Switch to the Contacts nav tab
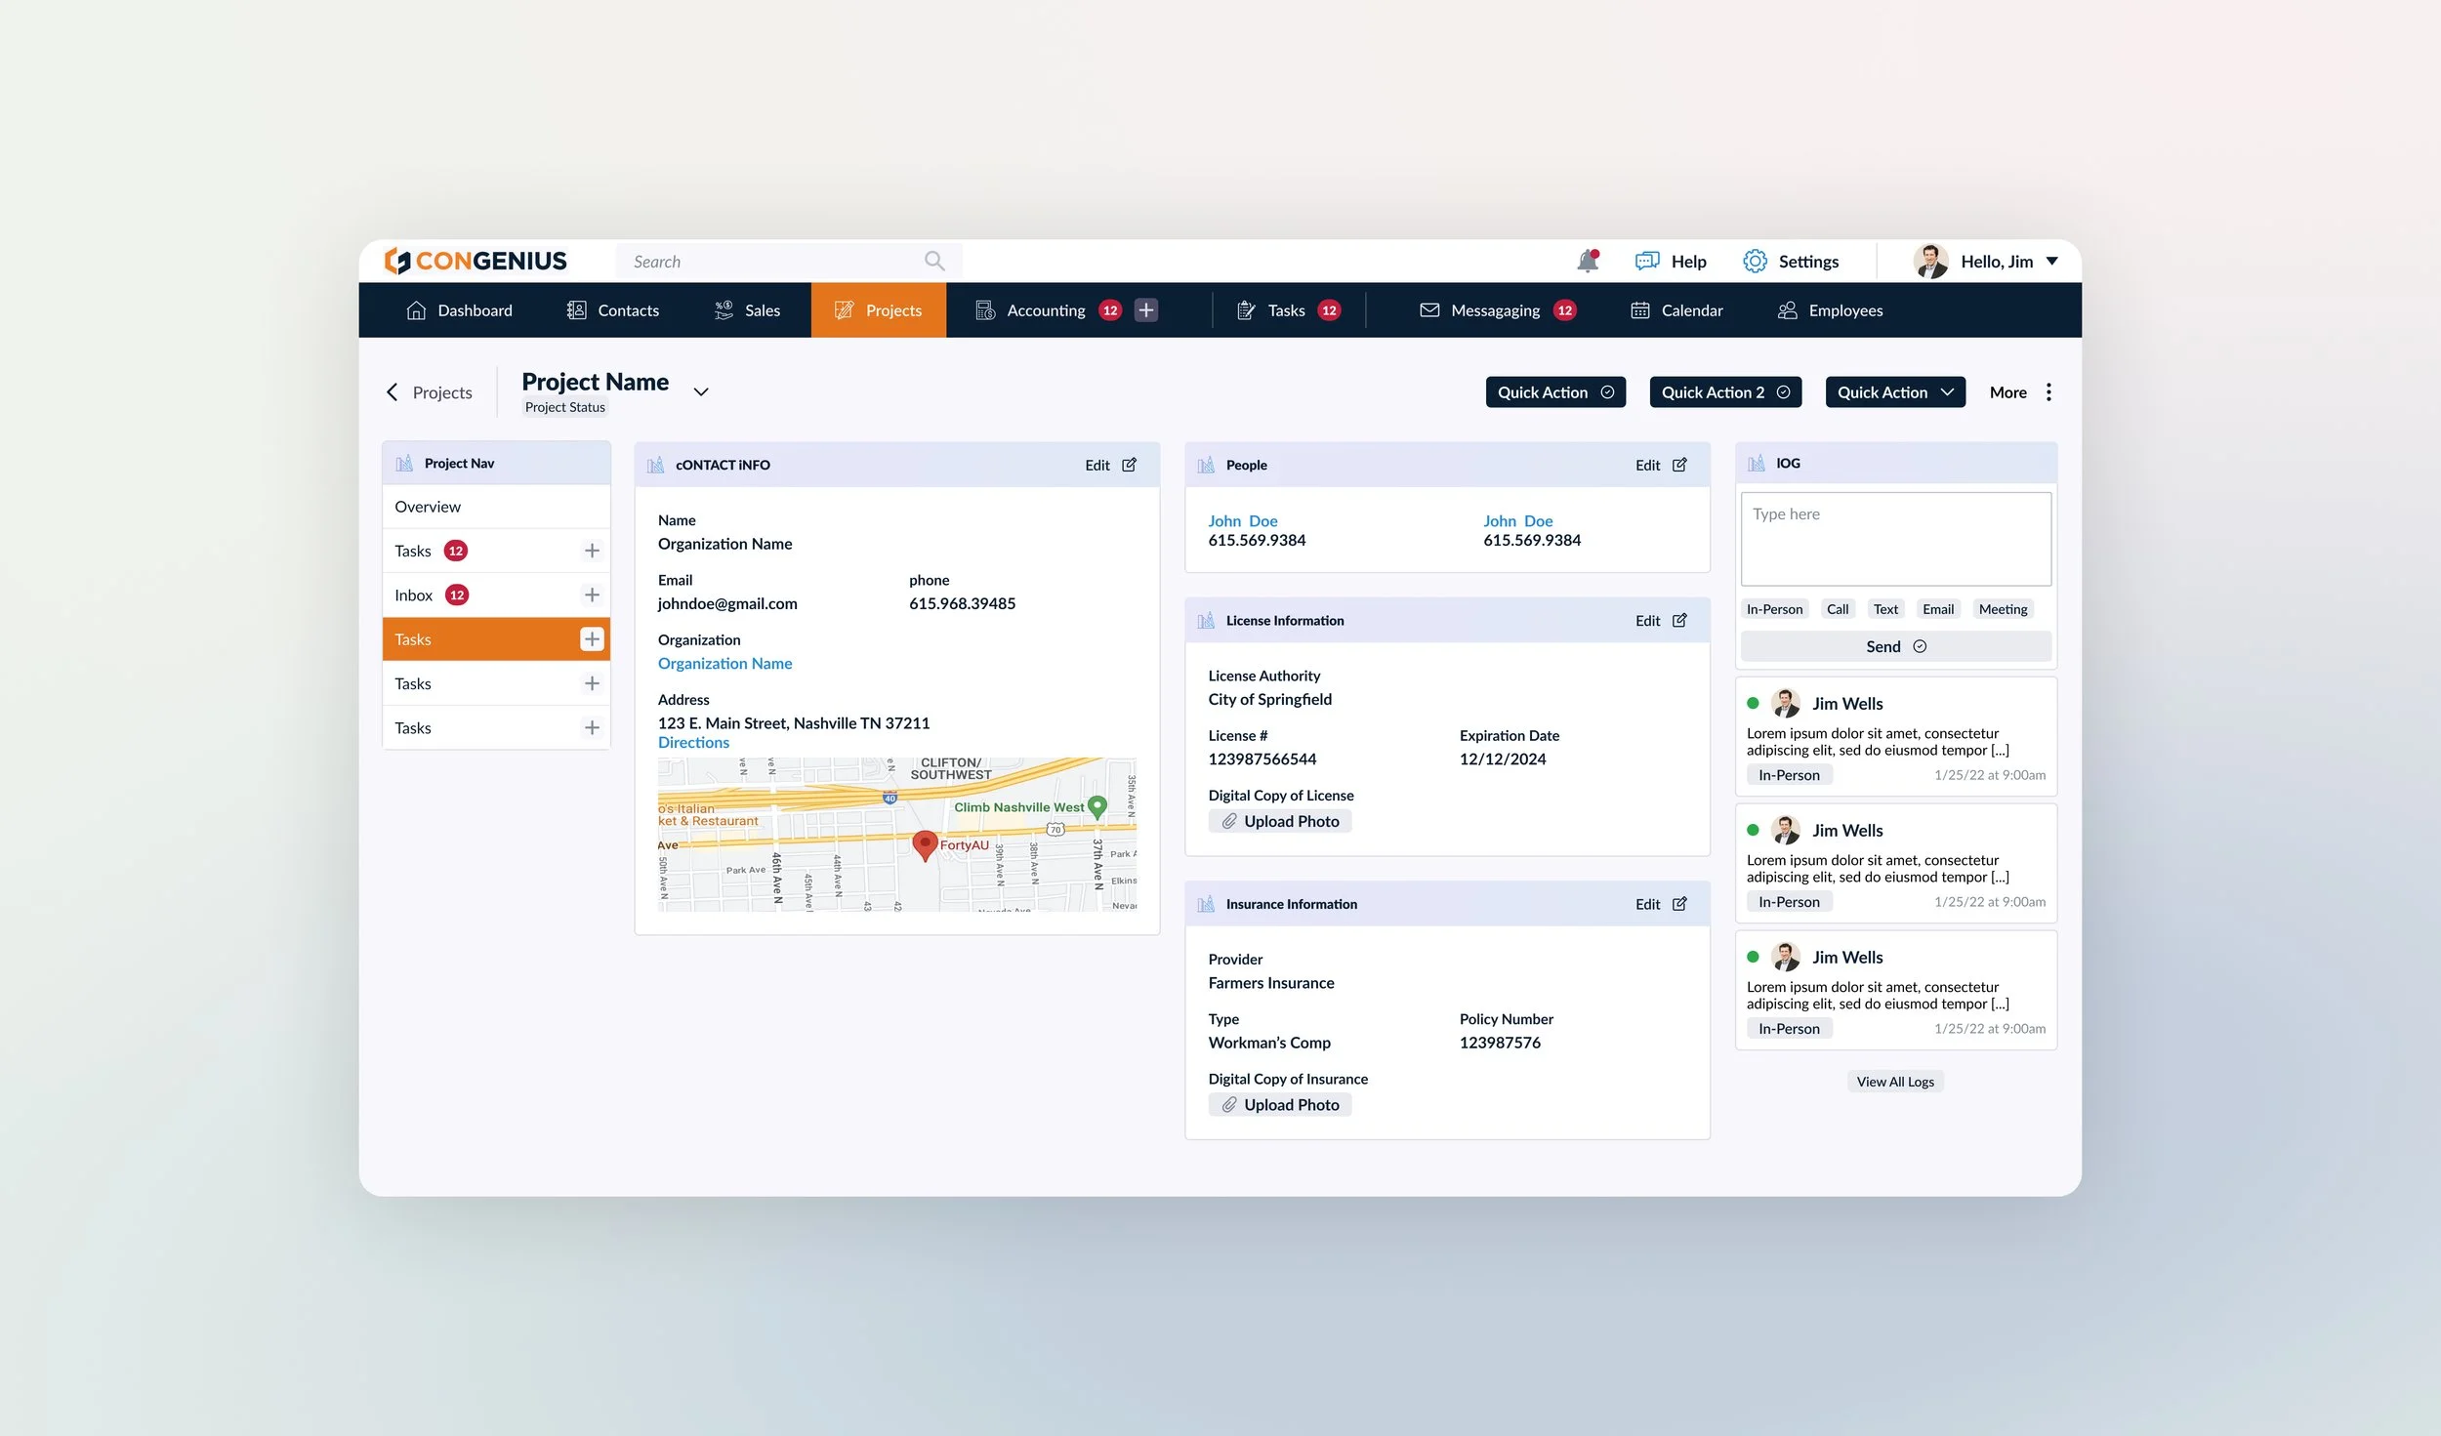The image size is (2441, 1436). (613, 310)
